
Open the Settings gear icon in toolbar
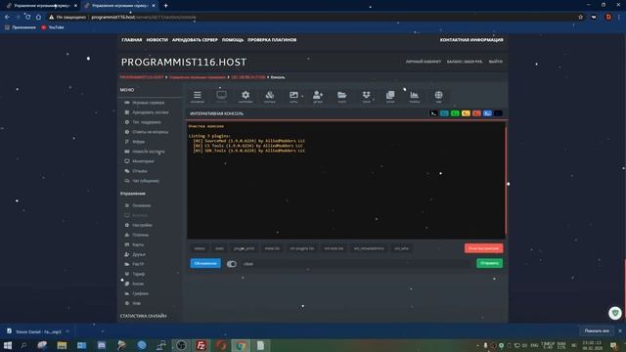tap(246, 96)
